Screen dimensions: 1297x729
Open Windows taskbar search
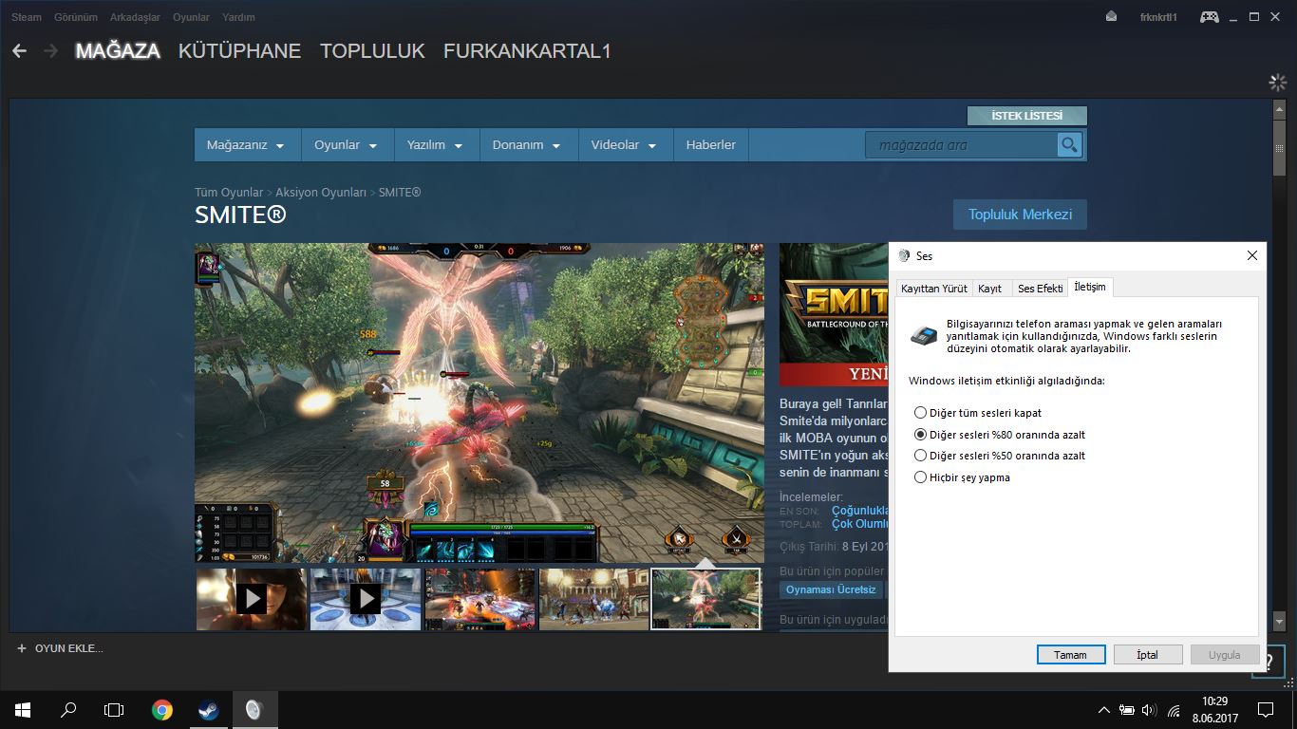point(68,709)
